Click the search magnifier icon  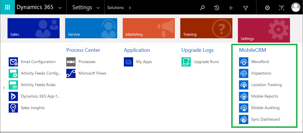click(x=202, y=8)
